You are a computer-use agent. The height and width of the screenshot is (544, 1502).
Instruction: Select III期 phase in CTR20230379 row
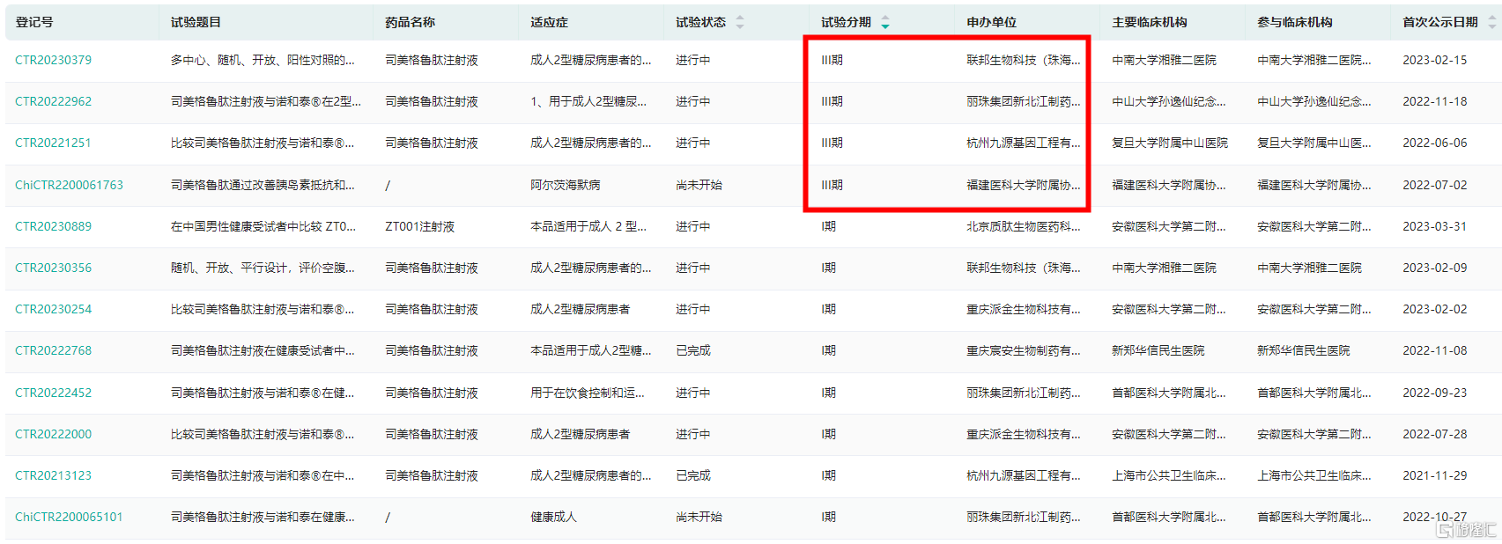[x=832, y=60]
